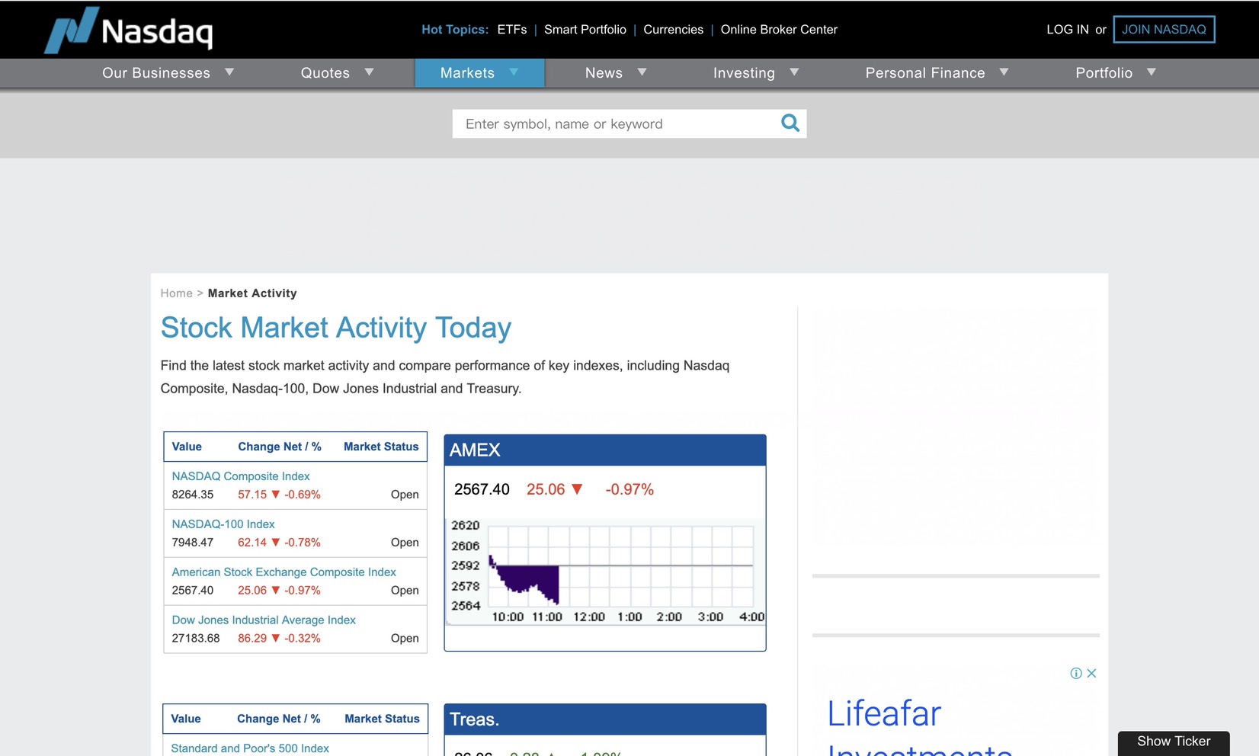
Task: Click the AMEX intraday chart
Action: 605,572
